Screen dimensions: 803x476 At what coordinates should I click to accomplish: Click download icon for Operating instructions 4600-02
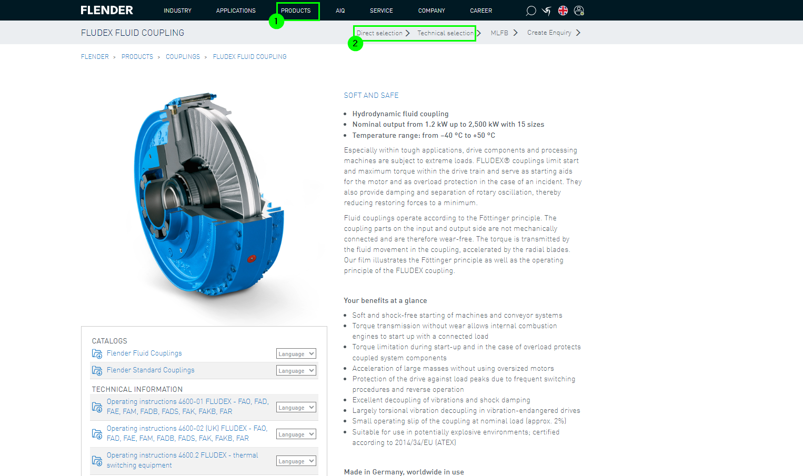97,434
